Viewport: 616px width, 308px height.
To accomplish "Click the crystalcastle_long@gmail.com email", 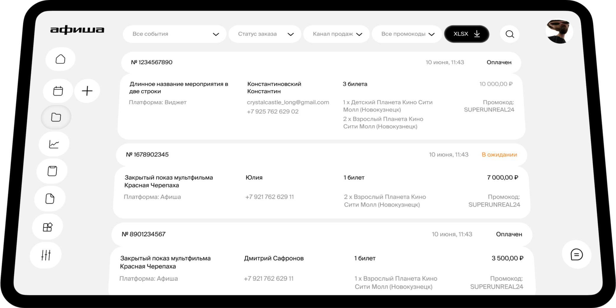I will tap(288, 102).
